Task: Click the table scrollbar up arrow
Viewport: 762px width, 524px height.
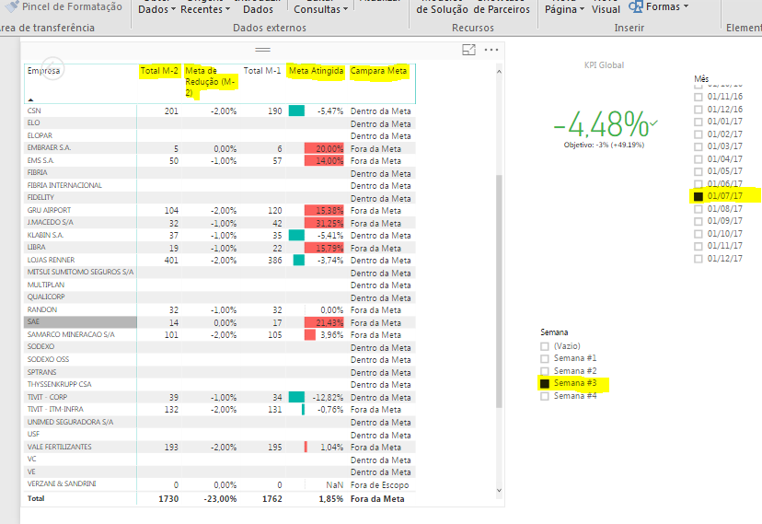Action: pos(499,72)
